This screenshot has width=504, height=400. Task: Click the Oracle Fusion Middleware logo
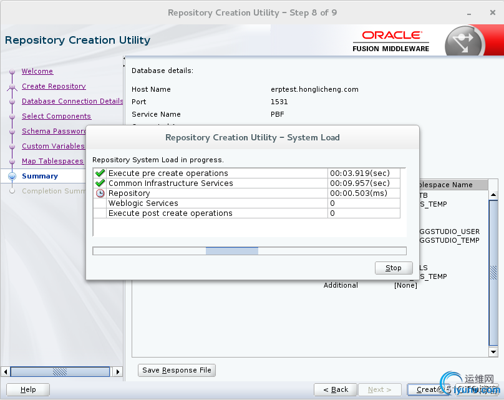coord(391,41)
